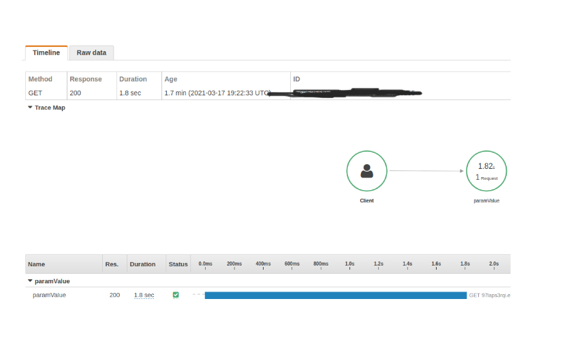Click the GET method value

pos(35,93)
